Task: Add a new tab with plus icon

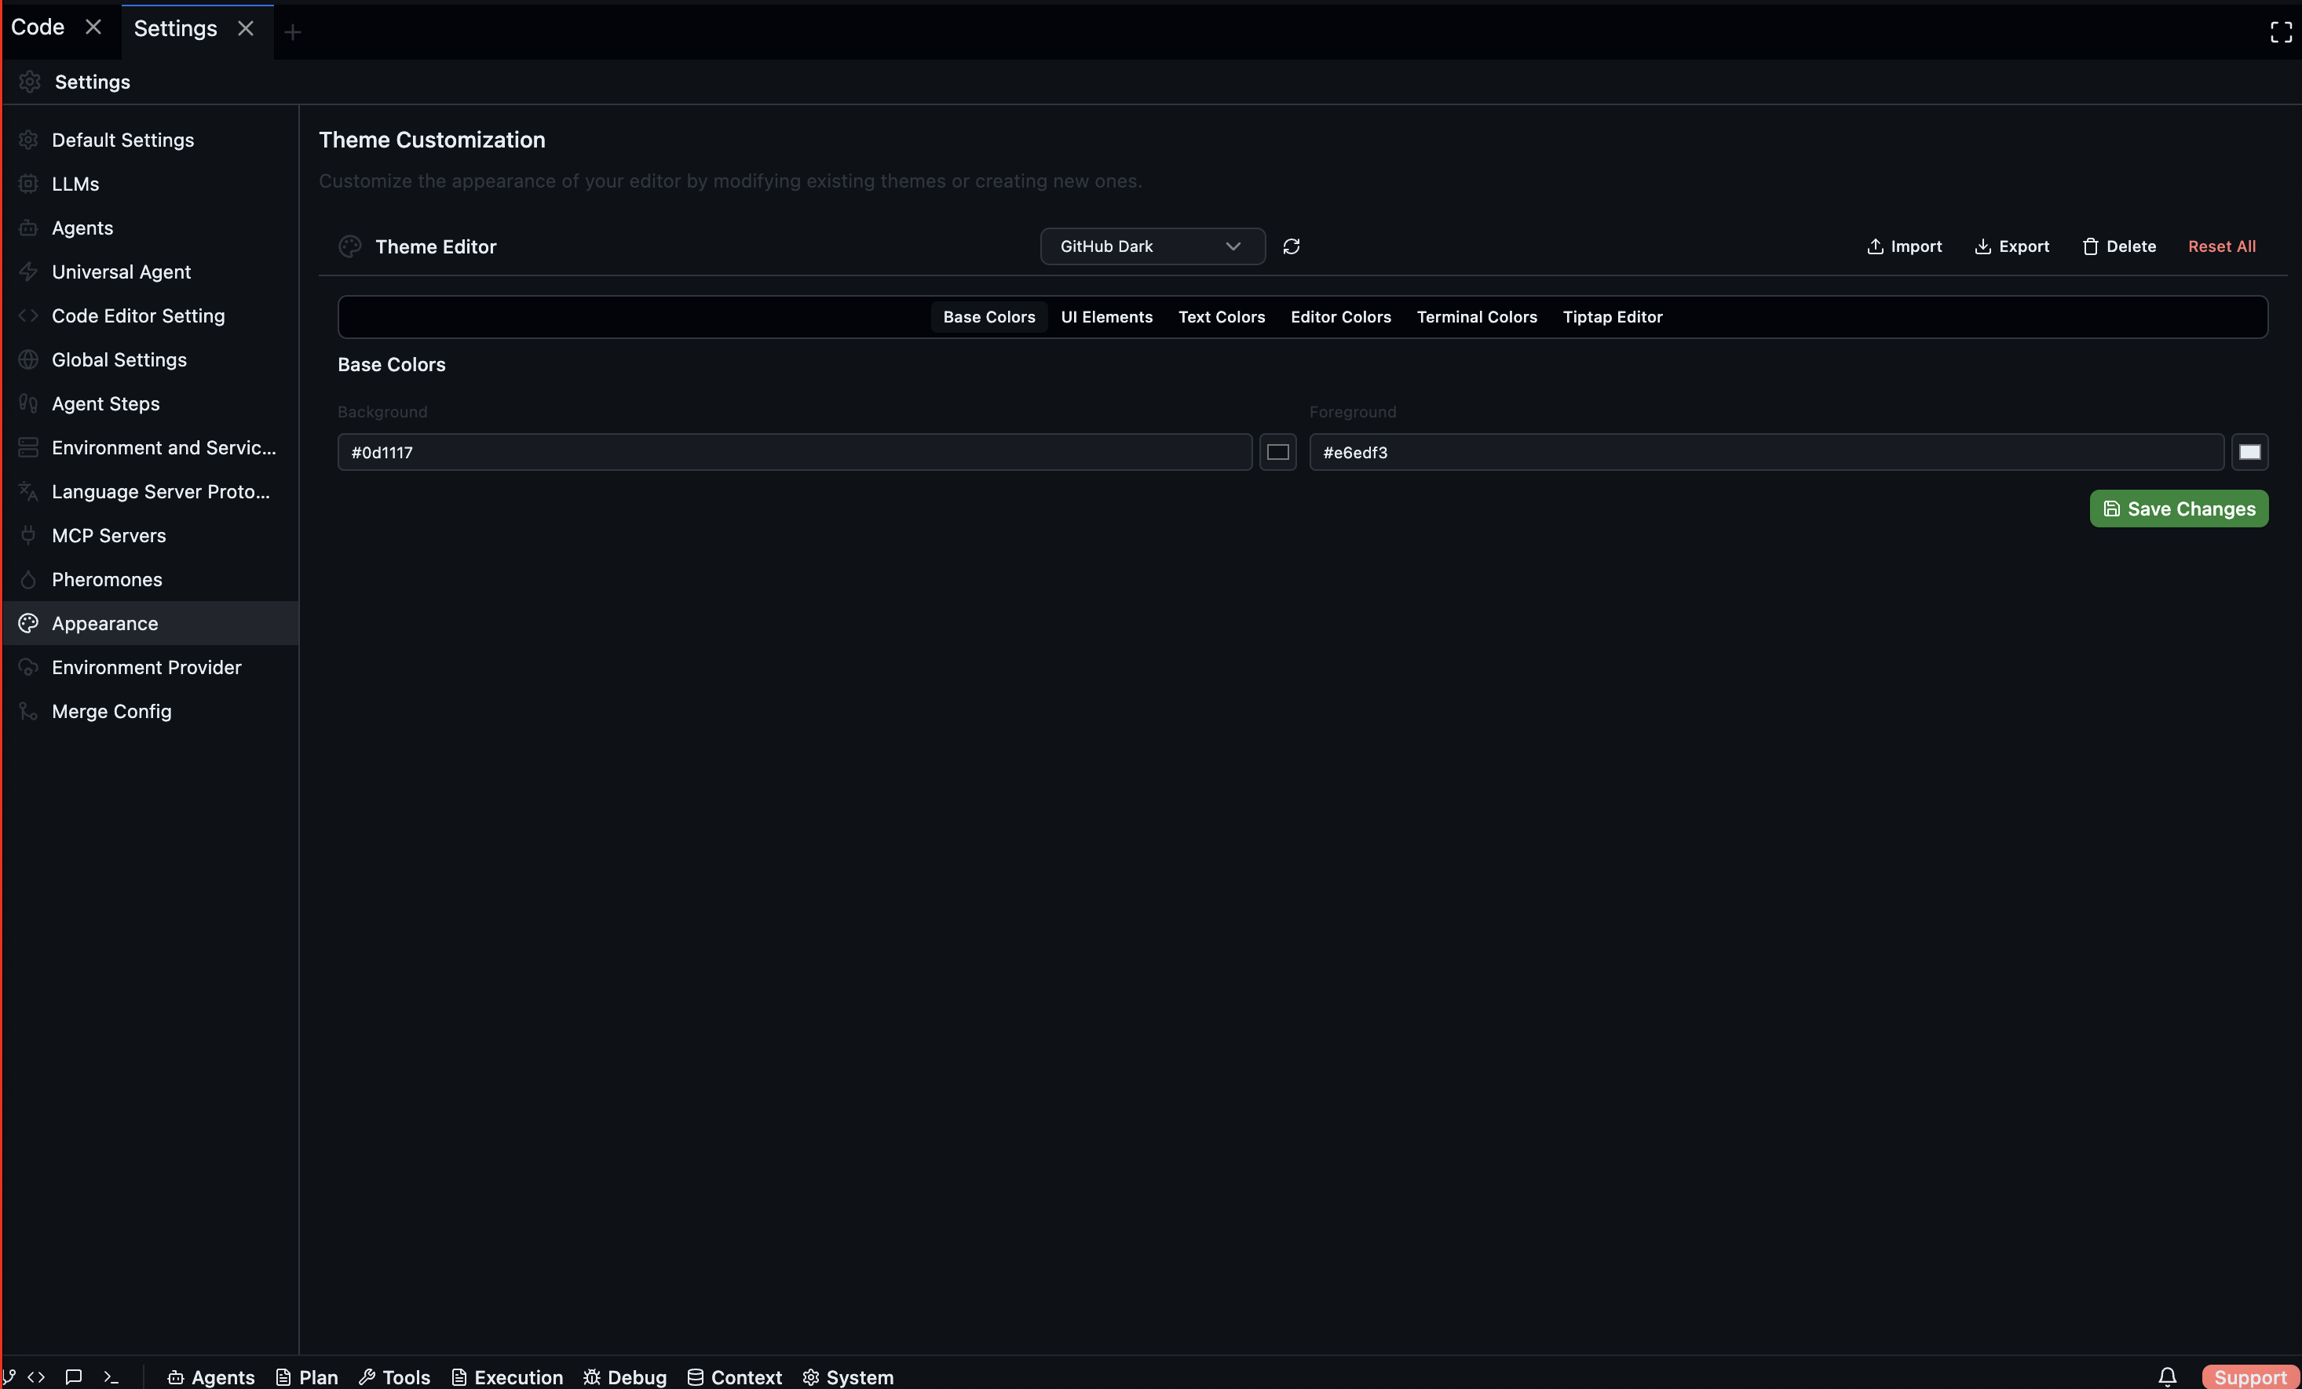Action: coord(292,31)
